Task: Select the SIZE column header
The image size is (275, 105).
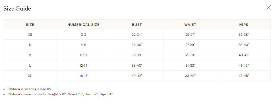Action: tap(30, 25)
